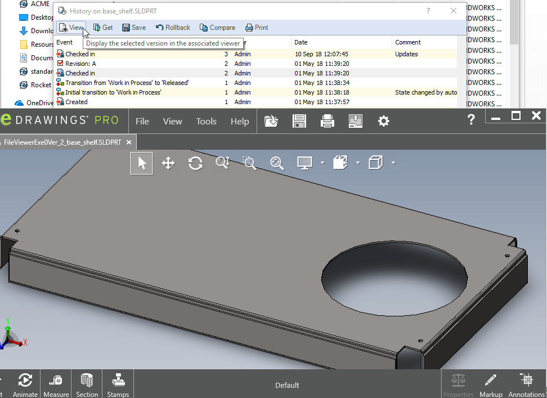Open the Measure tool
Viewport: 547px width, 398px height.
click(56, 384)
